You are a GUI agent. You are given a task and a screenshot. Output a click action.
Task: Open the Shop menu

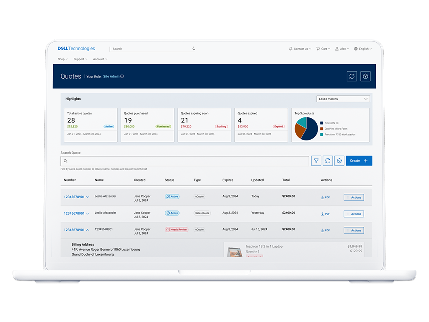[x=62, y=59]
